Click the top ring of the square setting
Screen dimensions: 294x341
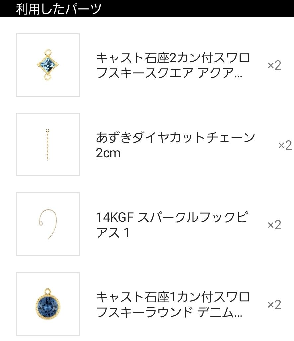(48, 52)
